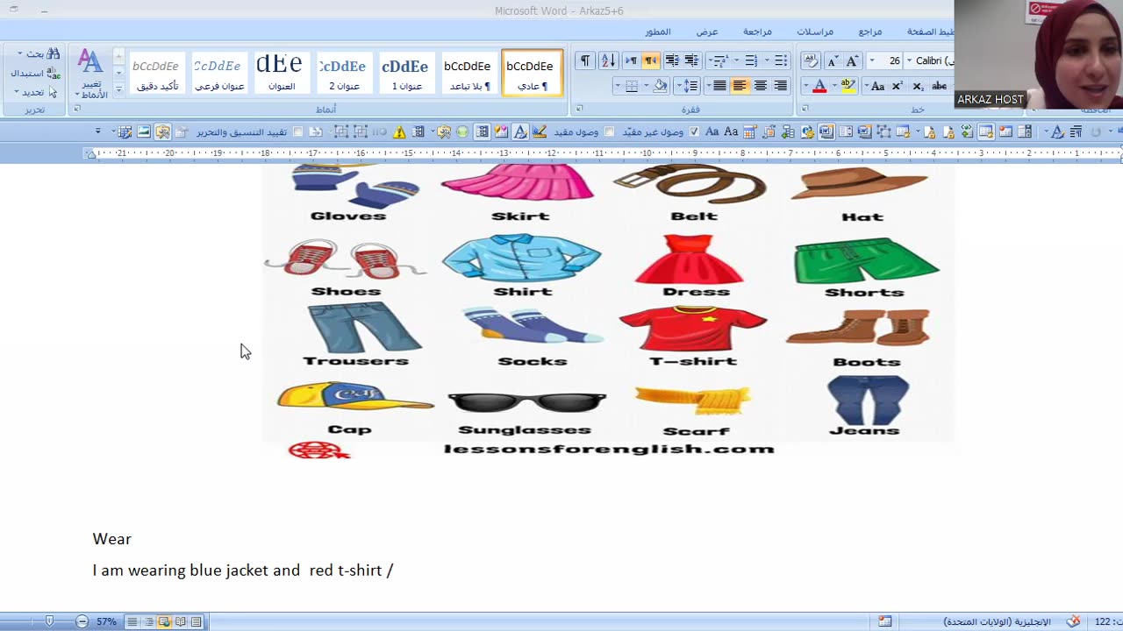Expand the styles gallery with the More arrow
Viewport: 1123px width, 631px height.
(x=118, y=89)
